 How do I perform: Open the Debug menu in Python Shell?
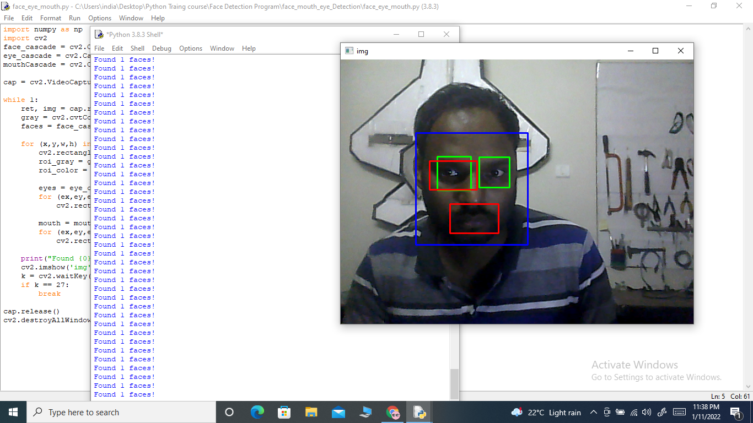pyautogui.click(x=162, y=48)
